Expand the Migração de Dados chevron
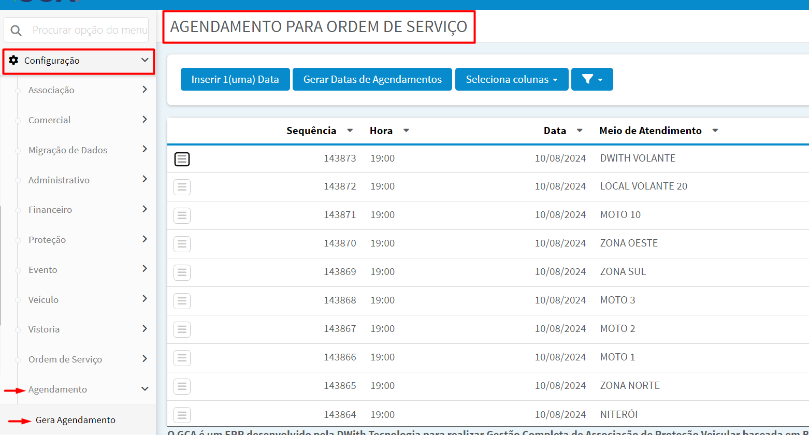The width and height of the screenshot is (809, 435). [x=145, y=149]
